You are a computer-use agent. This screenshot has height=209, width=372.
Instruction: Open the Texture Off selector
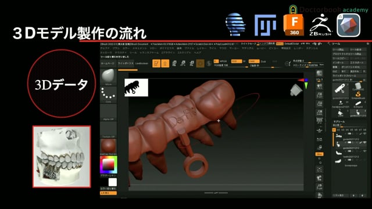coord(108,130)
